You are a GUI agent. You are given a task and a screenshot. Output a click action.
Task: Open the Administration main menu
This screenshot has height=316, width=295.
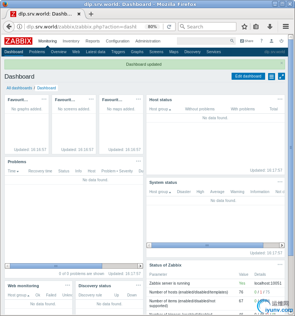148,41
